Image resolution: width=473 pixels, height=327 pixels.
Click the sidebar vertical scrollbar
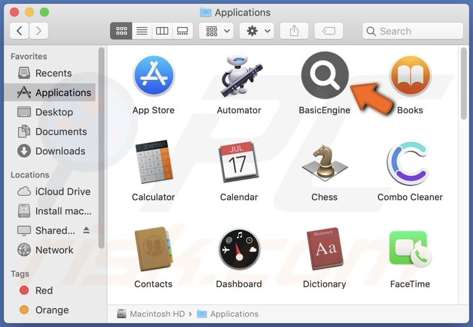pos(101,148)
